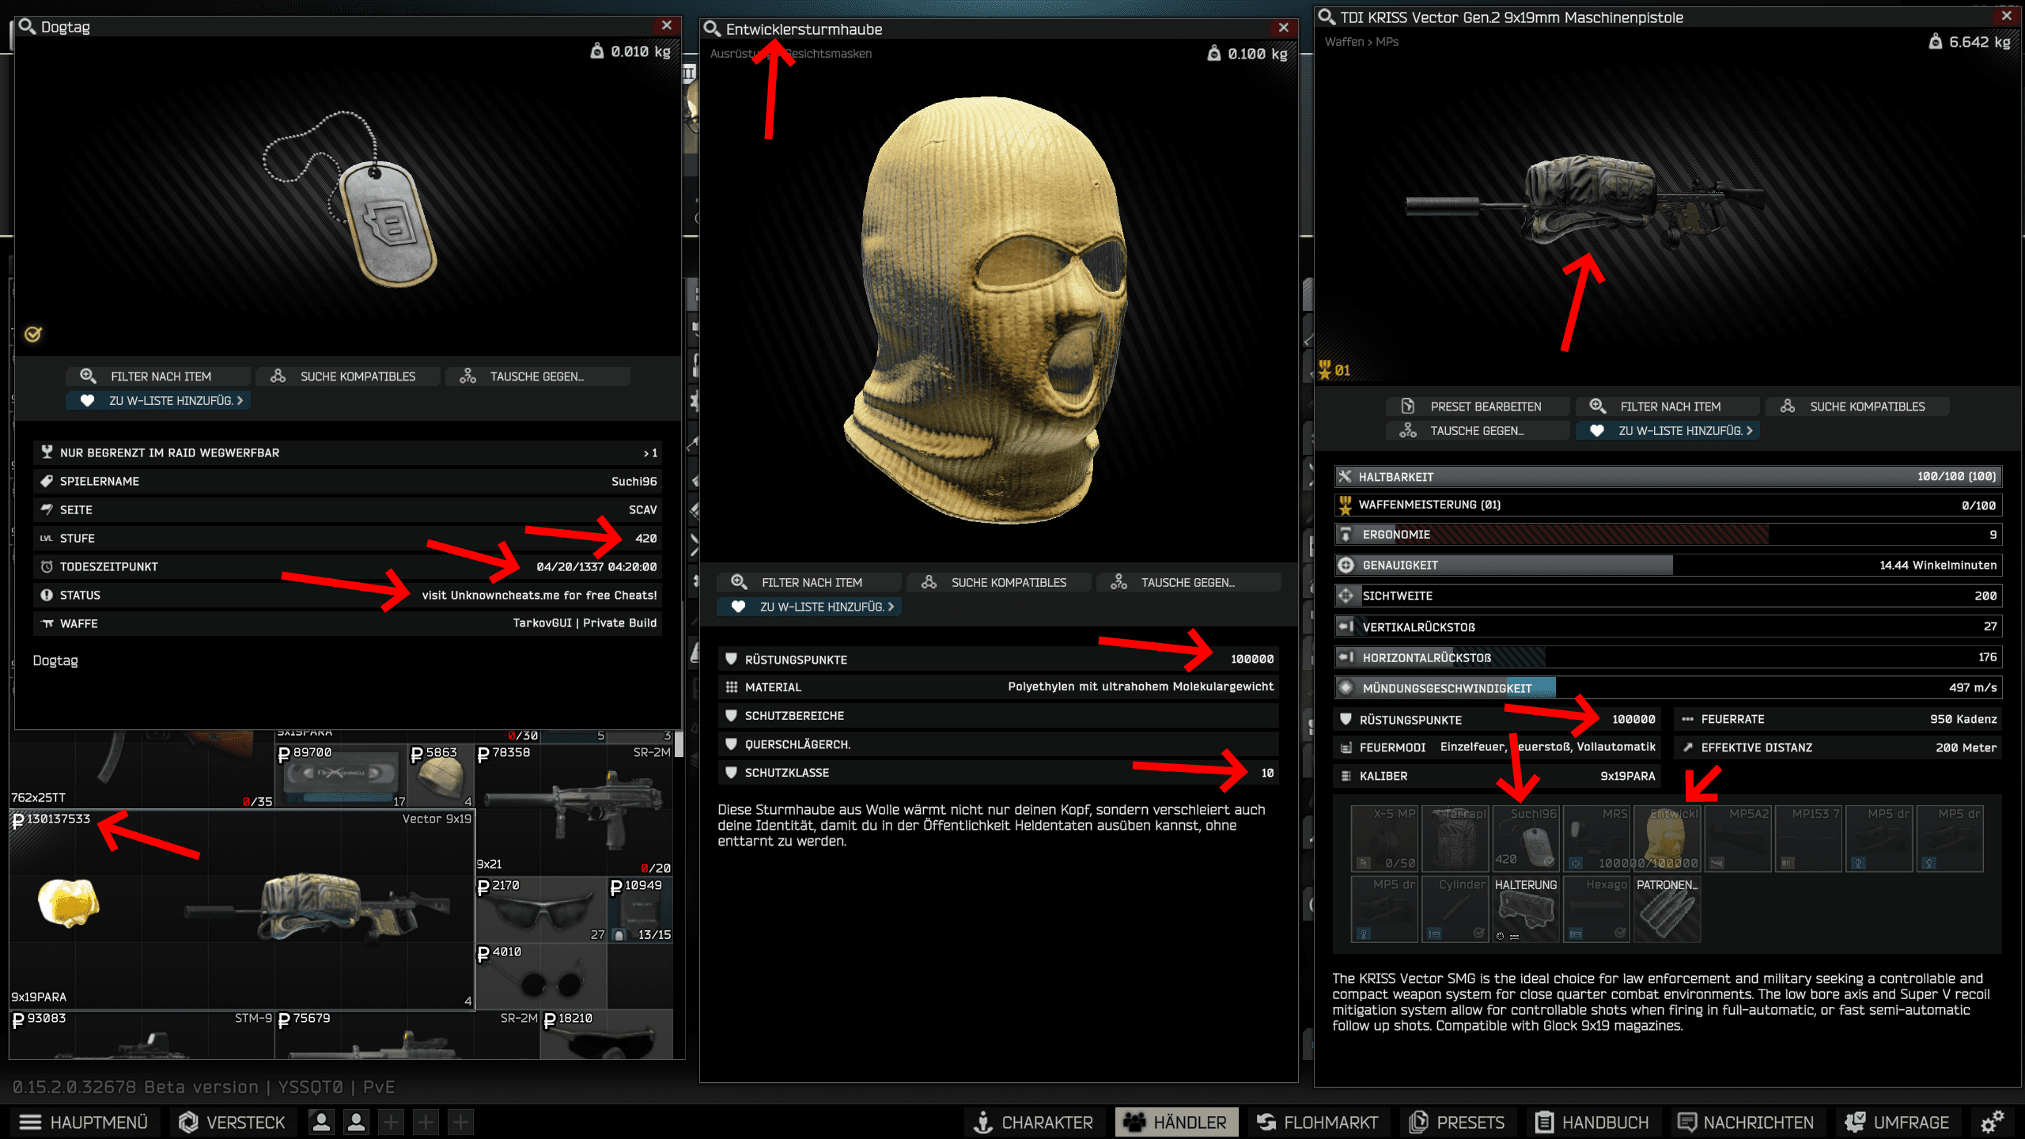Switch to Händler tab
Screen dimensions: 2025x1139
click(x=1176, y=1122)
